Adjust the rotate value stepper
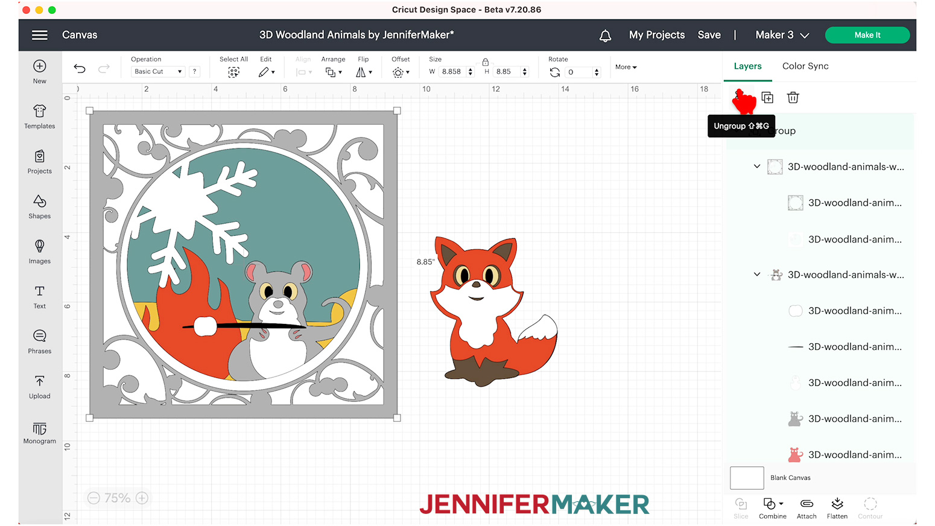The height and width of the screenshot is (526, 935). click(x=597, y=72)
